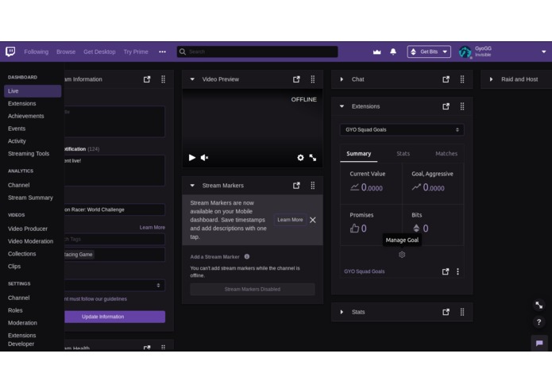Open the GYO Squad Goals link
This screenshot has width=552, height=392.
[x=364, y=271]
